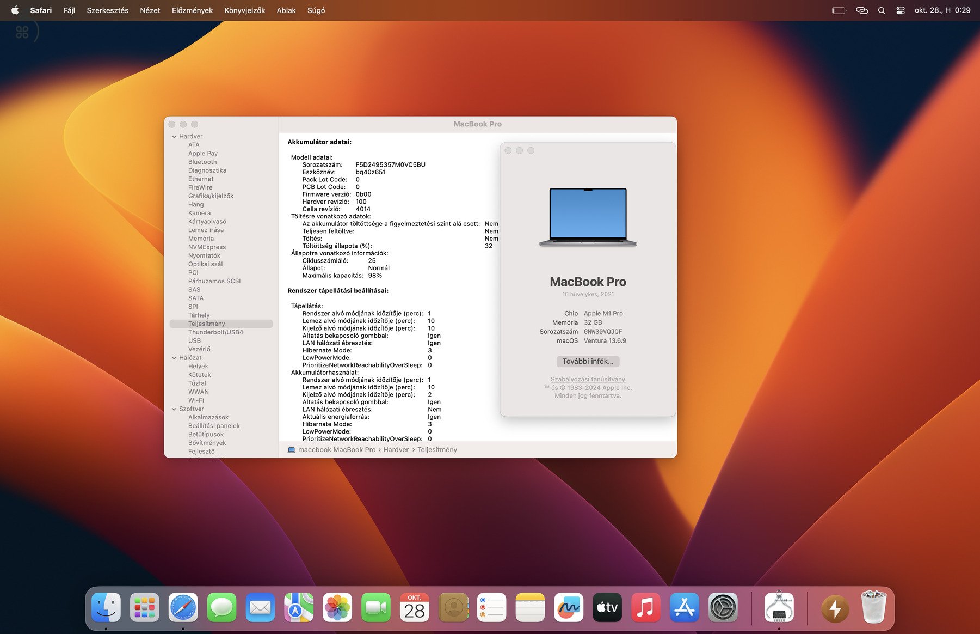Click Maximális kapacitás value 98%
Screen dimensions: 980x634
coord(375,276)
